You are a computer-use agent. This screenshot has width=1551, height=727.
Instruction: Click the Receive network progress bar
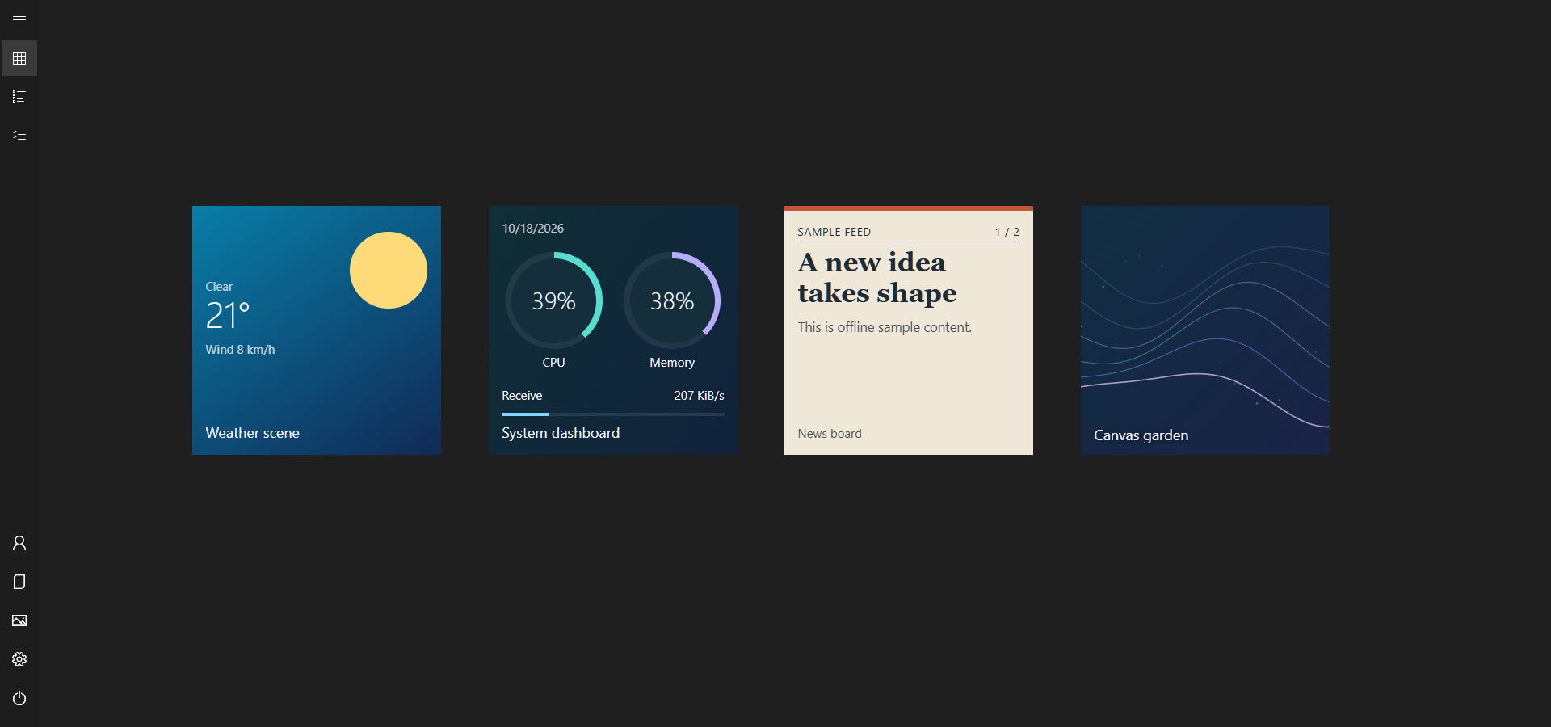pos(613,414)
